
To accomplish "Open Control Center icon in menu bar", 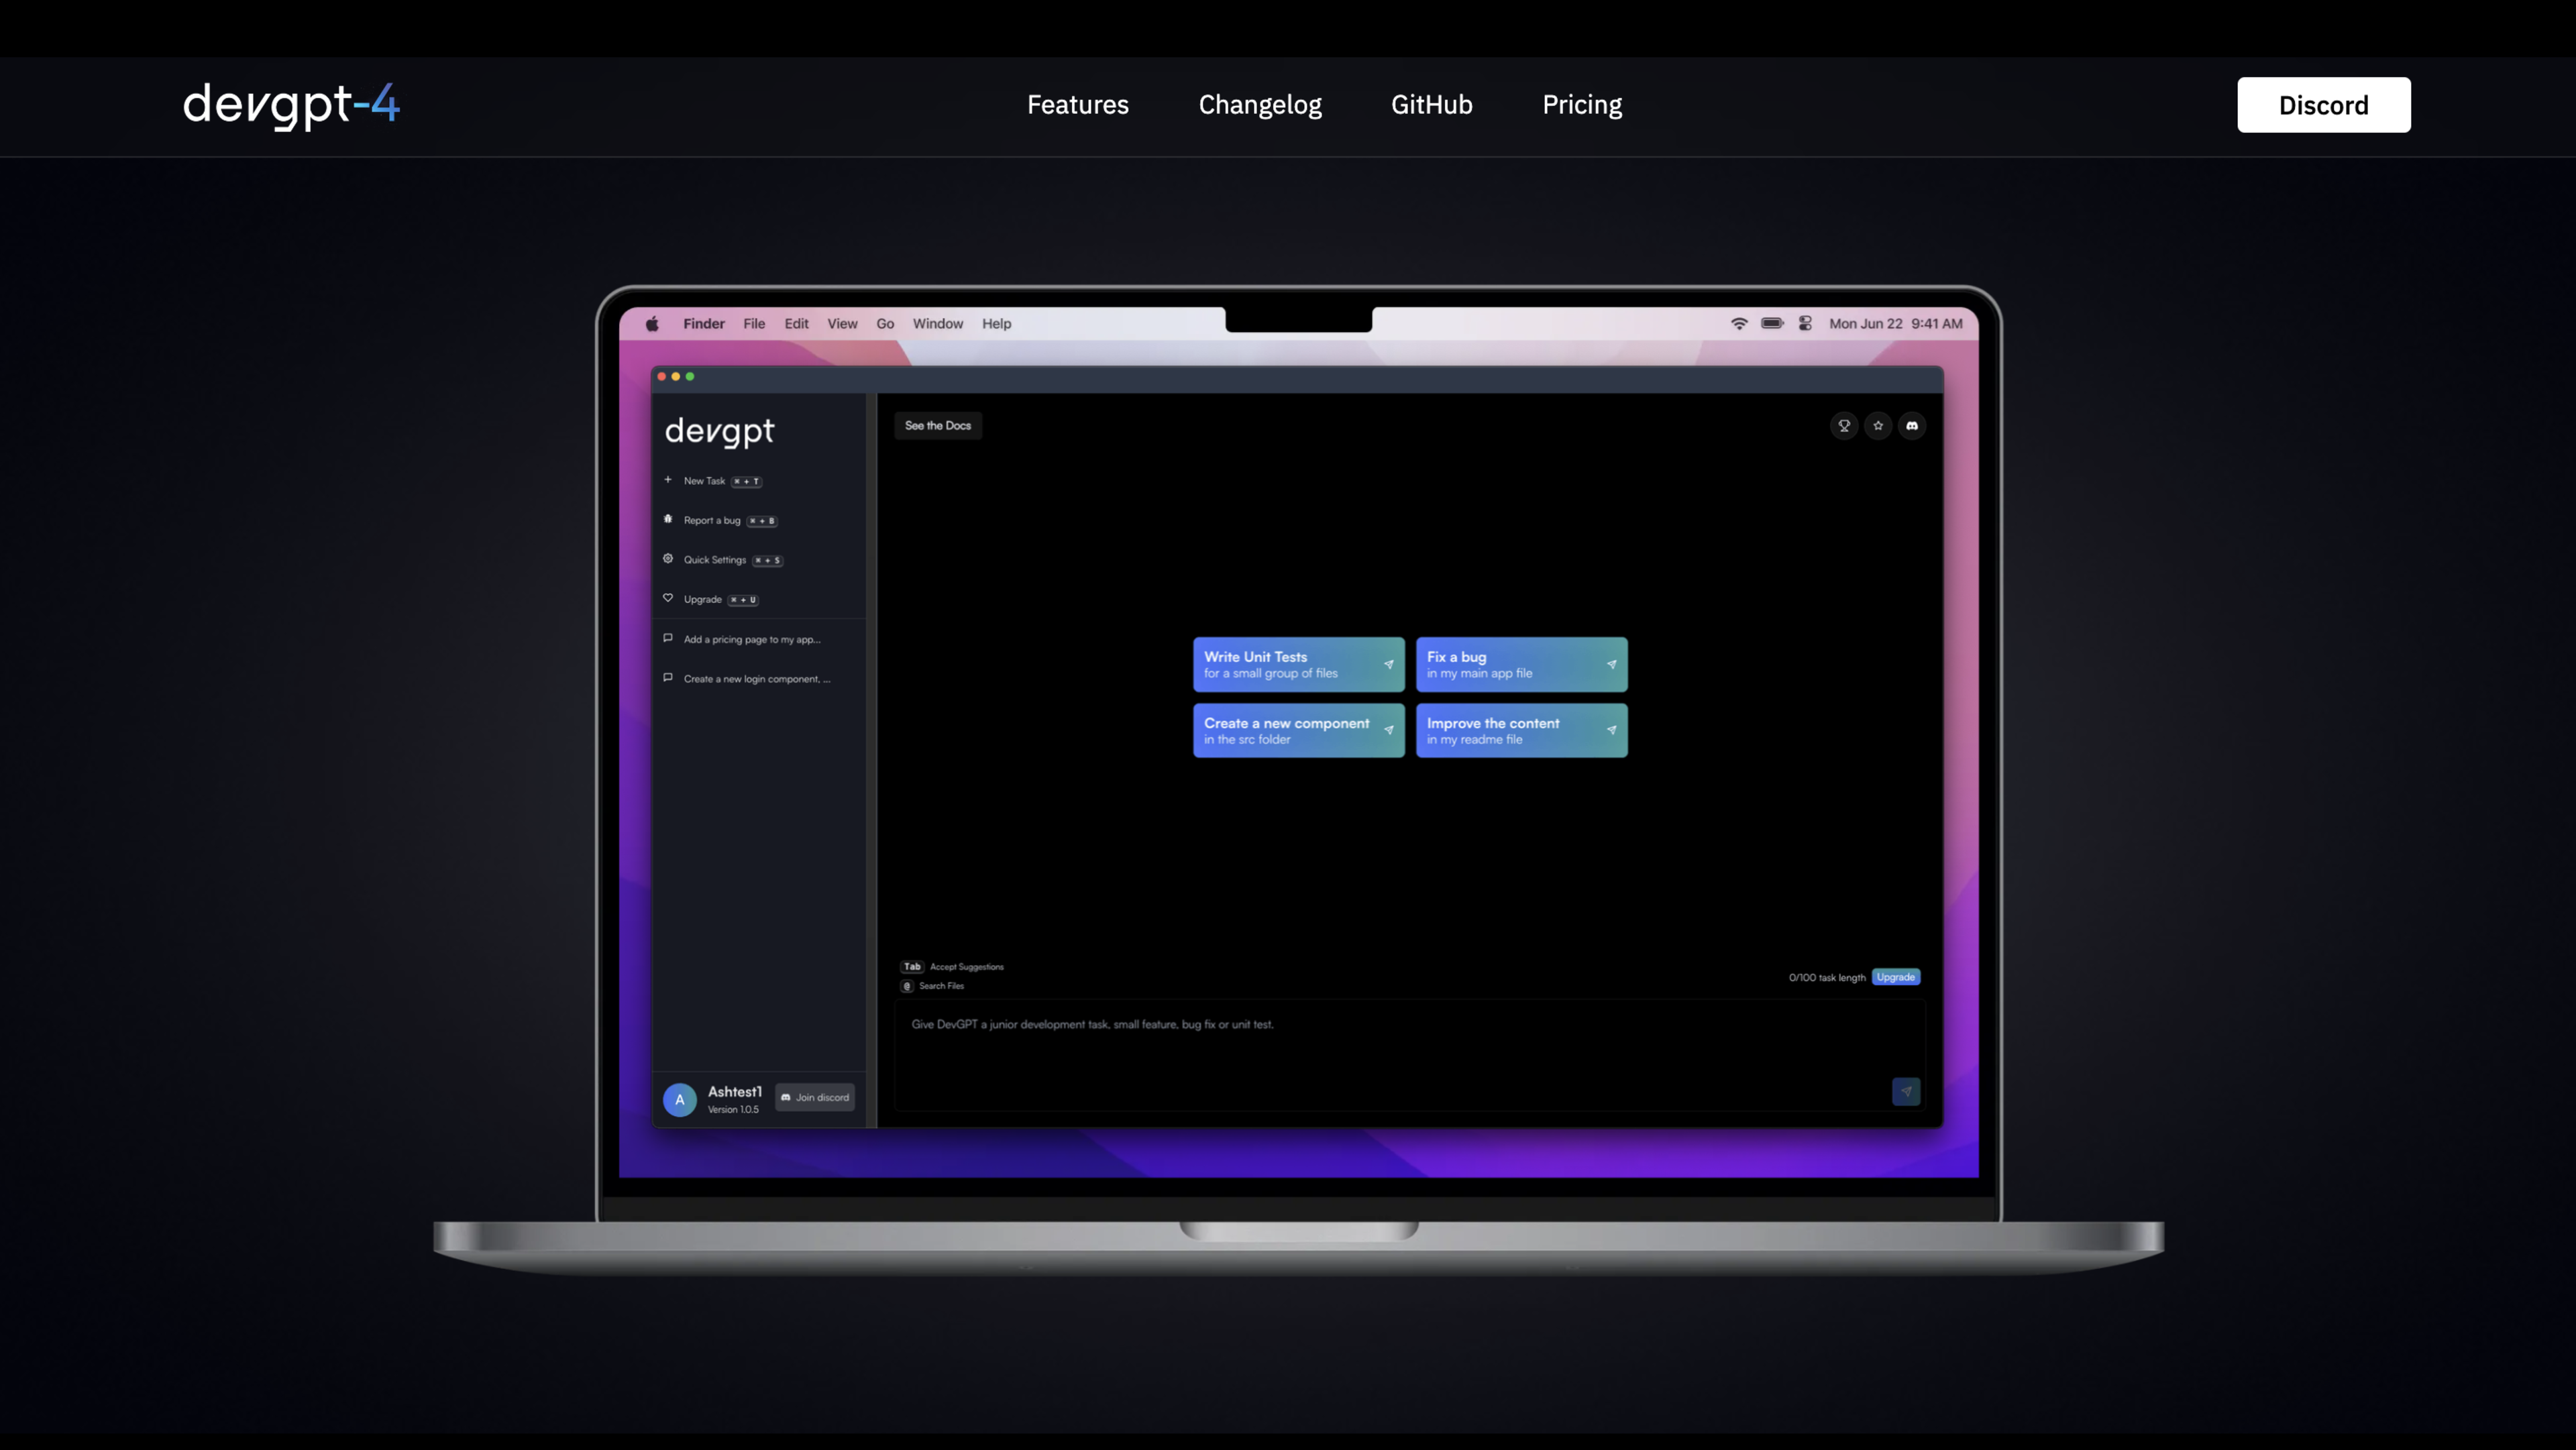I will (1805, 324).
